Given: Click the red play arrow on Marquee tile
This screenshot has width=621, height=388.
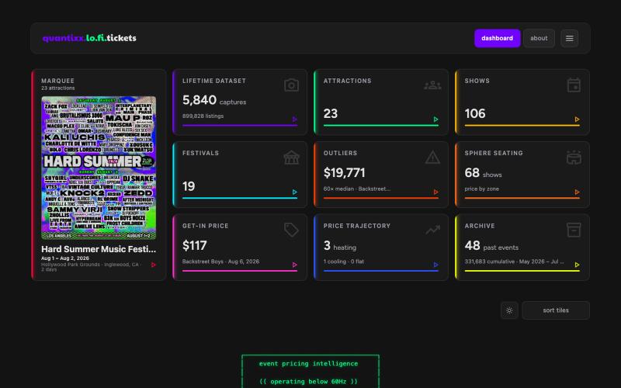Looking at the screenshot, I should pos(154,265).
